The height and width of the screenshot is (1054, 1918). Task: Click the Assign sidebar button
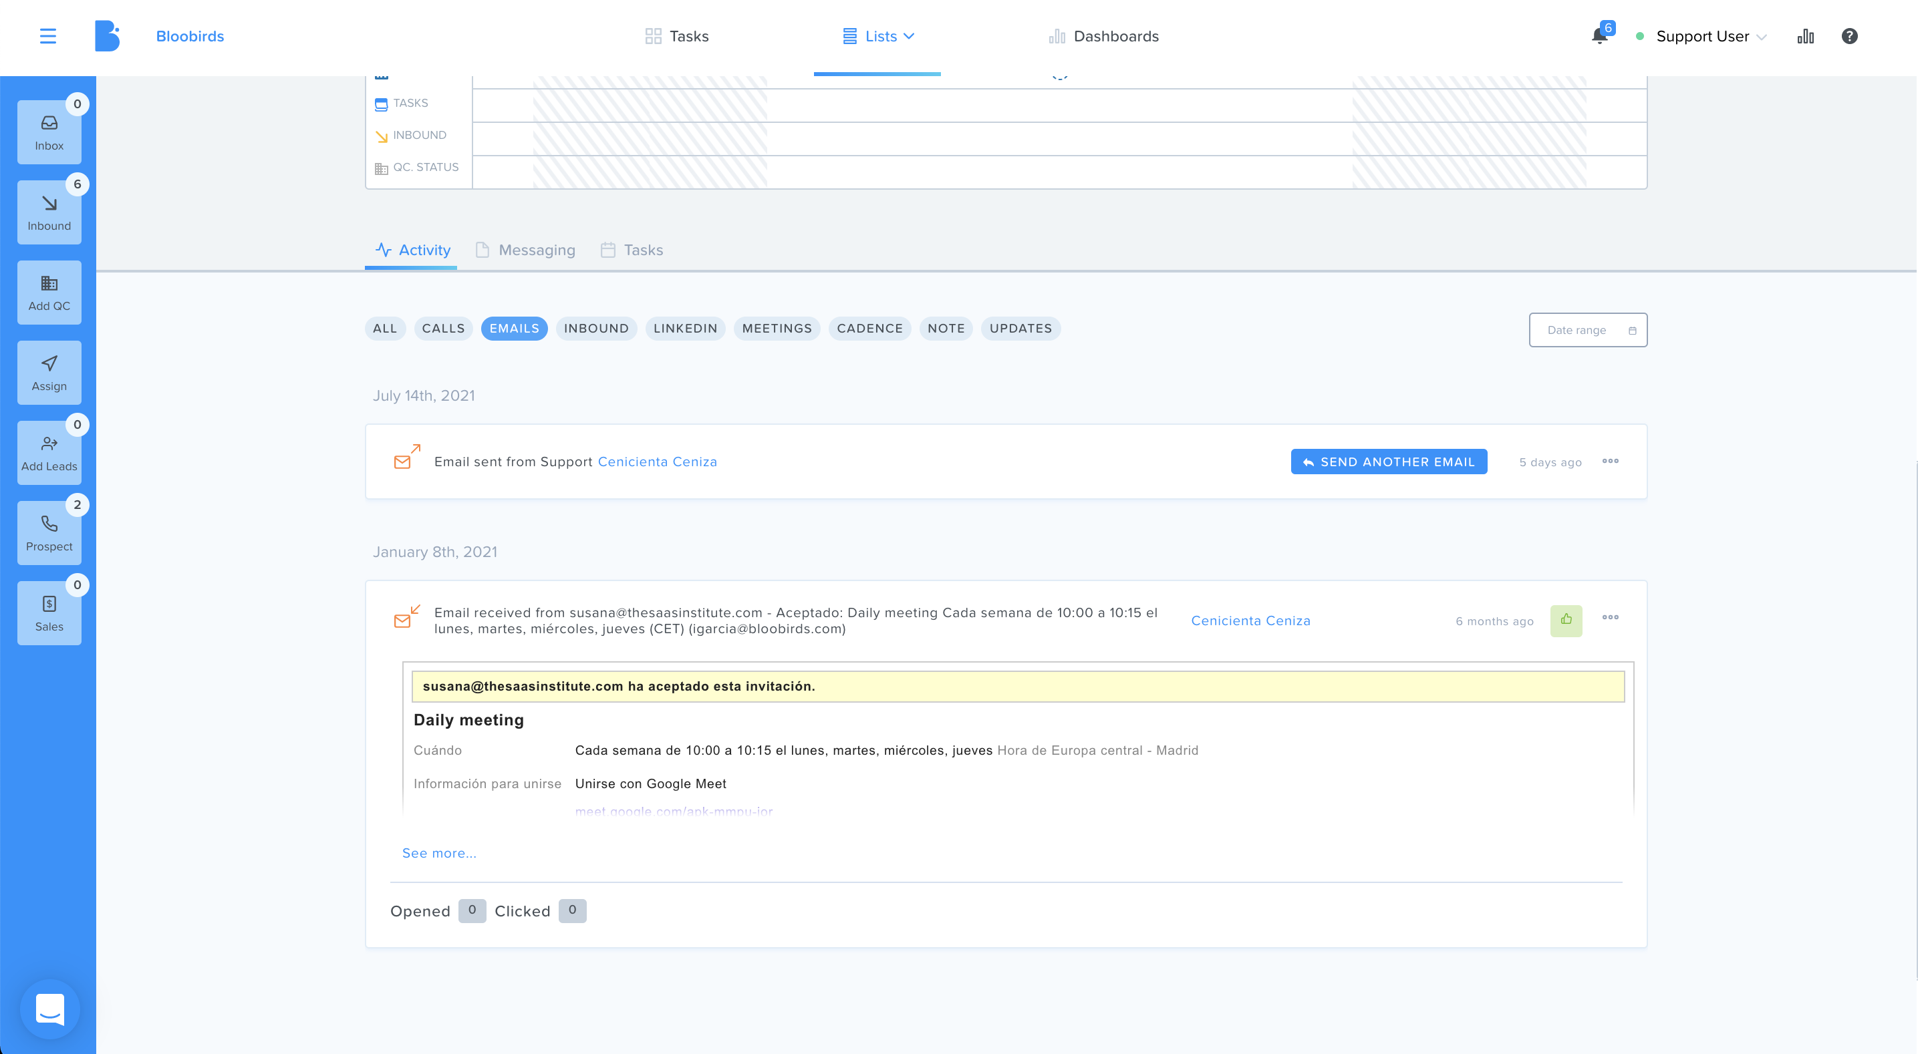(x=49, y=373)
